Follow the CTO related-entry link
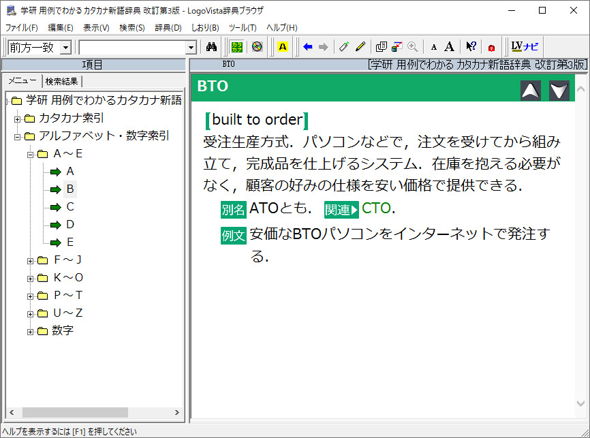This screenshot has height=438, width=590. pyautogui.click(x=376, y=208)
